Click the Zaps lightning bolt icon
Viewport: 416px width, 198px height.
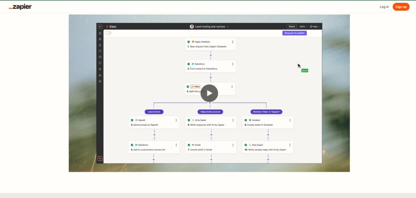coord(107,26)
